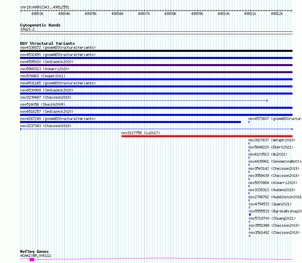Open the nsv3561492 Chaisson2019 variant label

coord(274,232)
